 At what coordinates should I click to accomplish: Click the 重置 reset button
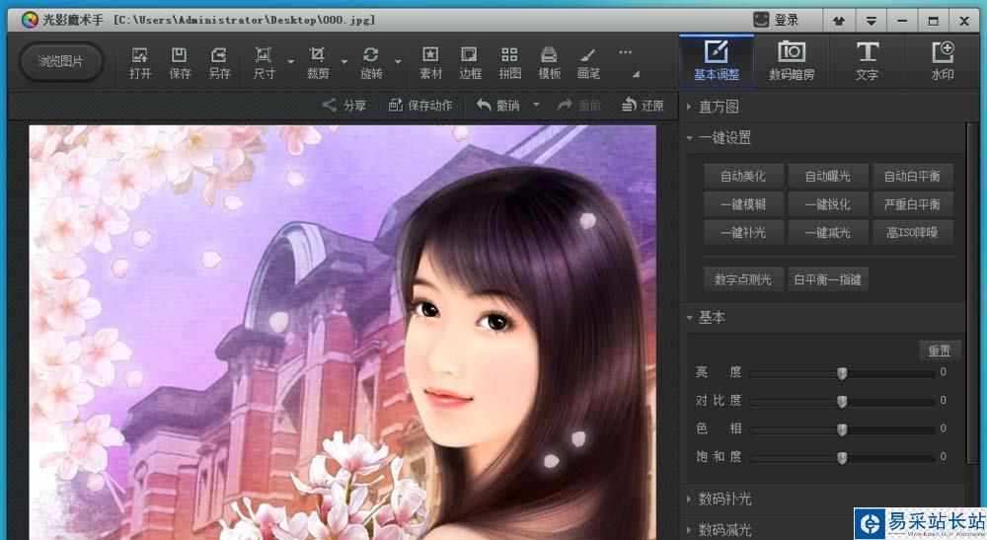940,350
